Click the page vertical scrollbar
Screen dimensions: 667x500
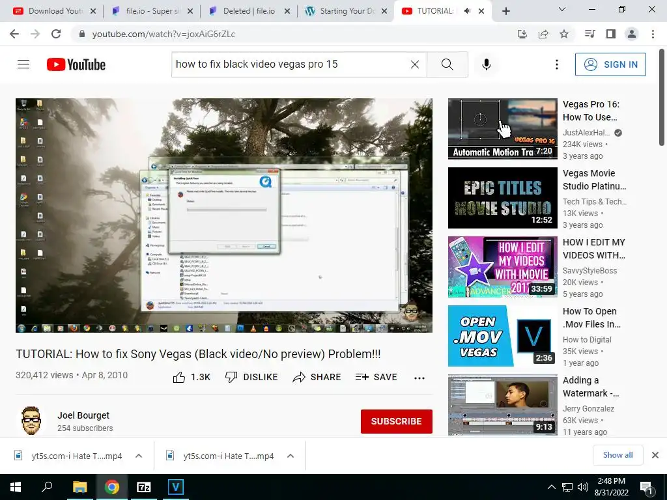point(662,98)
